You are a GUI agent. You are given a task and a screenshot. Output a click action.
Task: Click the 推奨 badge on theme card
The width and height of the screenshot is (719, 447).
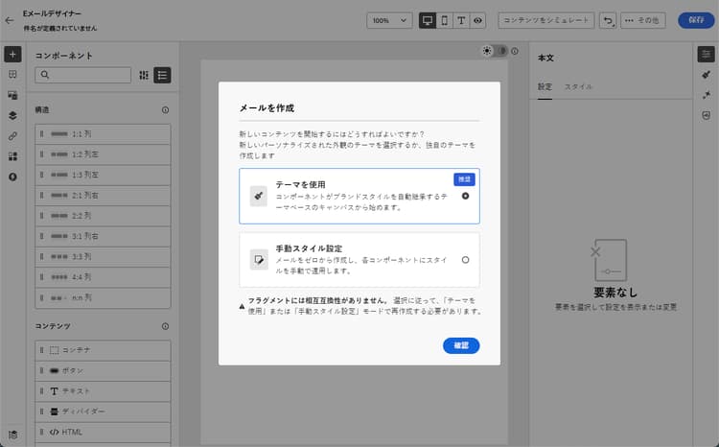click(465, 179)
